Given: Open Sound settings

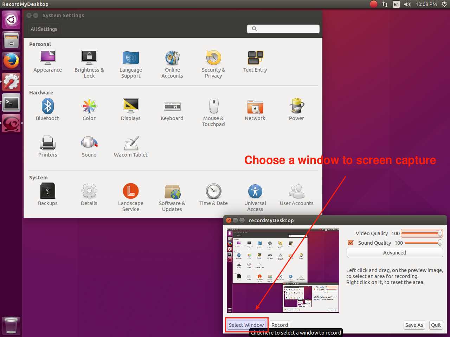Looking at the screenshot, I should [89, 146].
